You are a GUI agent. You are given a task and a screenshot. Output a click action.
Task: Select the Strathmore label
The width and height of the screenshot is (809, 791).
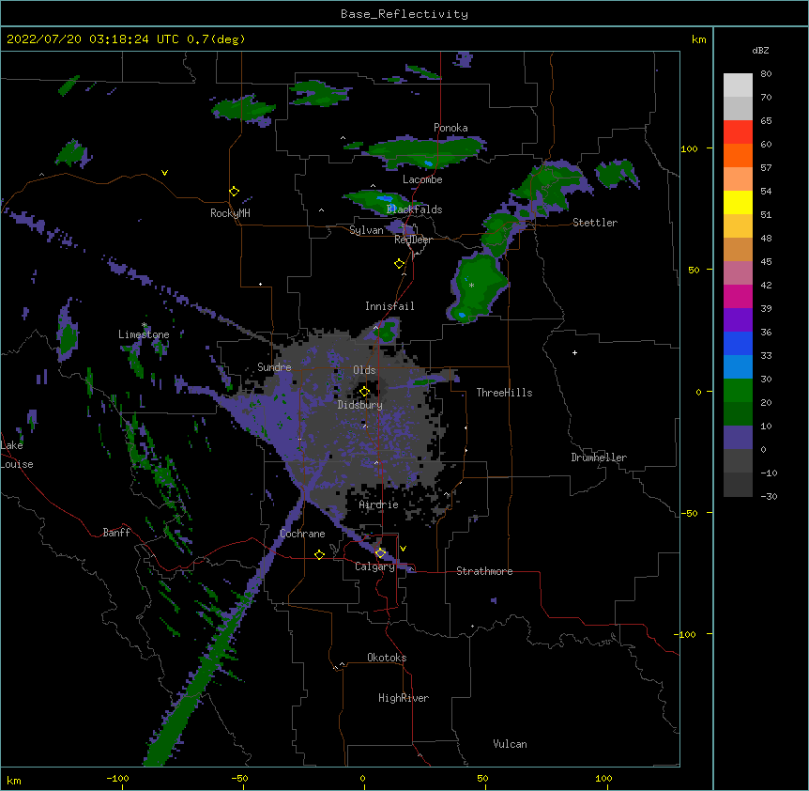click(x=484, y=571)
